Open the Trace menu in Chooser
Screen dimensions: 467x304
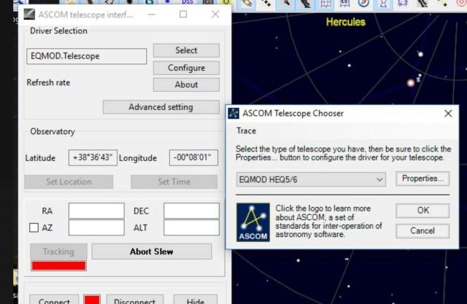click(x=247, y=131)
